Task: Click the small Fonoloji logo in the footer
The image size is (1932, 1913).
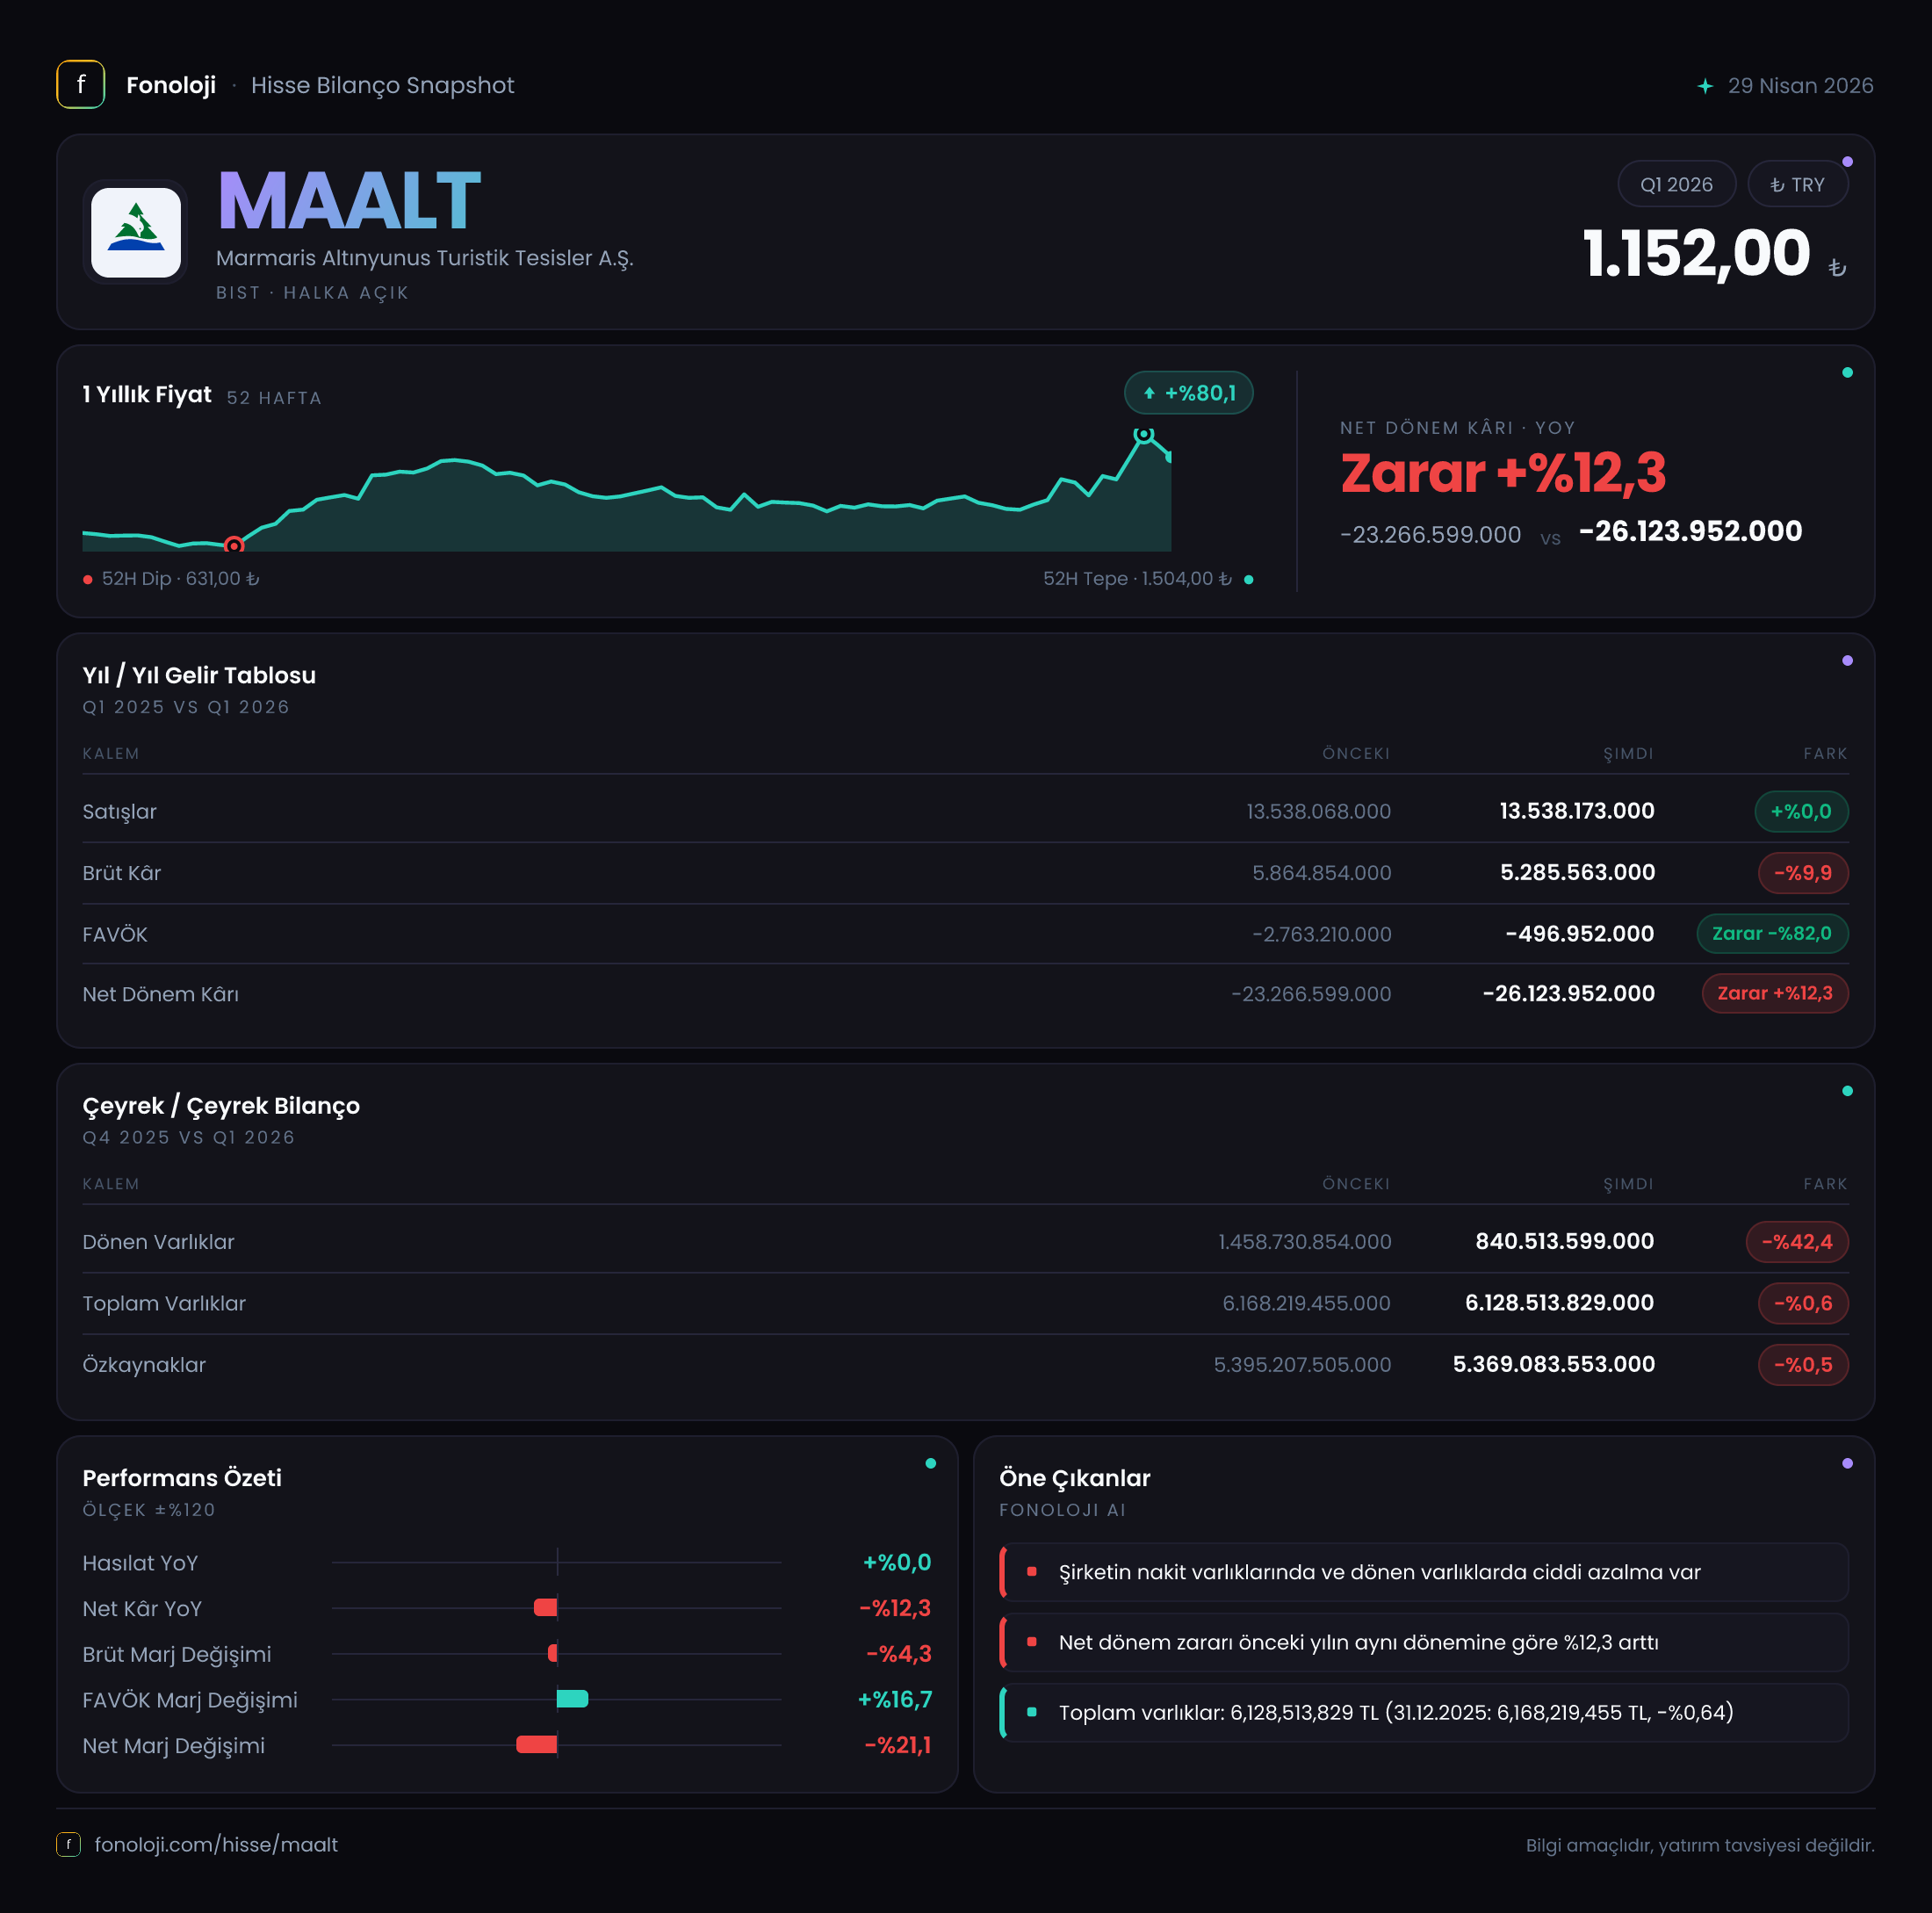Action: tap(69, 1844)
